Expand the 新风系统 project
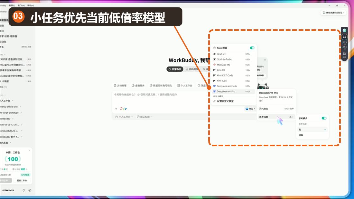Image resolution: width=354 pixels, height=199 pixels. (5, 143)
